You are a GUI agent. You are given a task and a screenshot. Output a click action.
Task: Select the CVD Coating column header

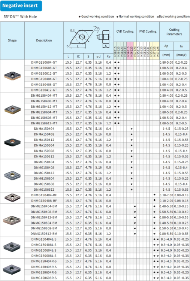125,31
